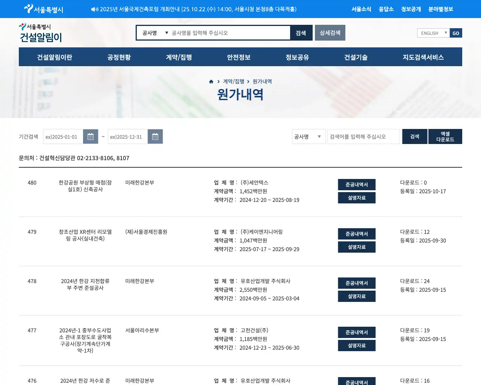The image size is (481, 385).
Task: Click the home icon in breadcrumb
Action: click(211, 82)
